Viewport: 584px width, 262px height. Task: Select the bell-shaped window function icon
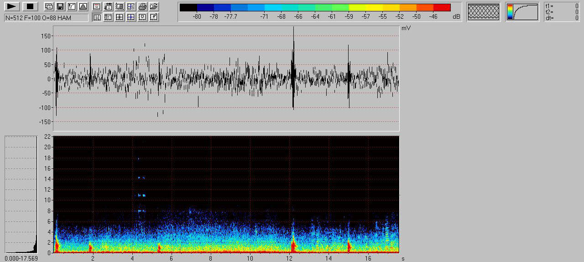83,6
